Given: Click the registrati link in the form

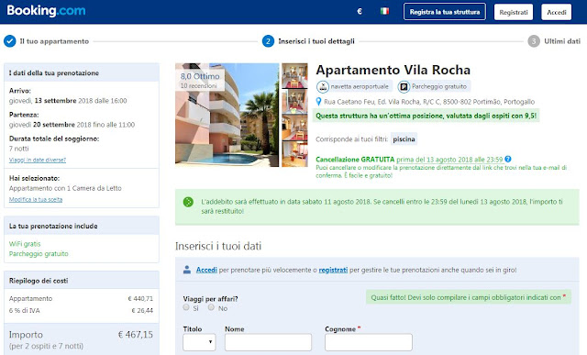Looking at the screenshot, I should (333, 270).
